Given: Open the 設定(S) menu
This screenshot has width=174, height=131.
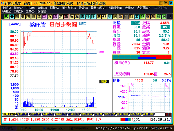Looking at the screenshot, I should [19, 11].
